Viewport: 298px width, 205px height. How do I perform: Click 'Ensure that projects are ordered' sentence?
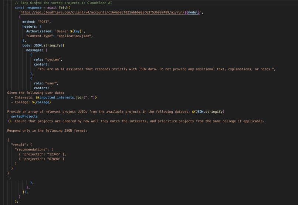(139, 121)
